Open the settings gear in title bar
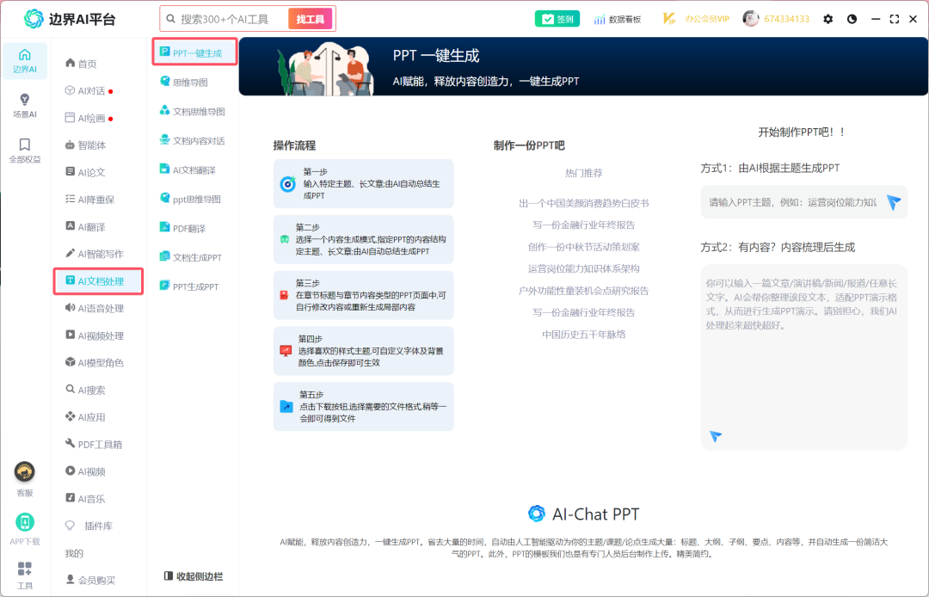 click(x=828, y=19)
